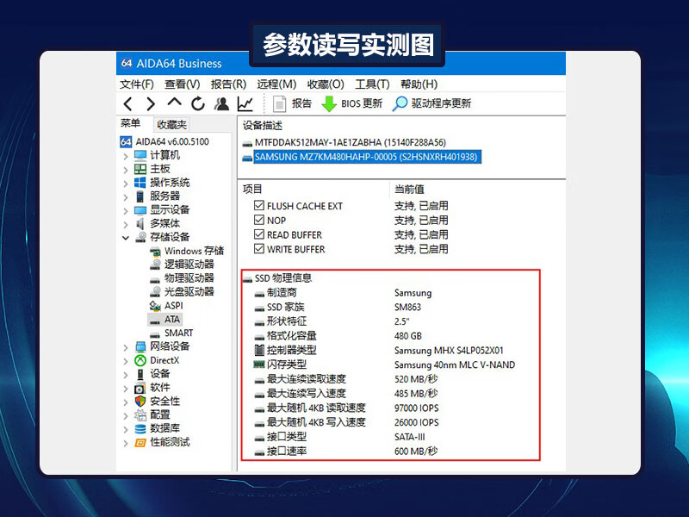Open the 光盘驱动器 tree item
Viewport: 689px width, 517px height.
tap(182, 291)
